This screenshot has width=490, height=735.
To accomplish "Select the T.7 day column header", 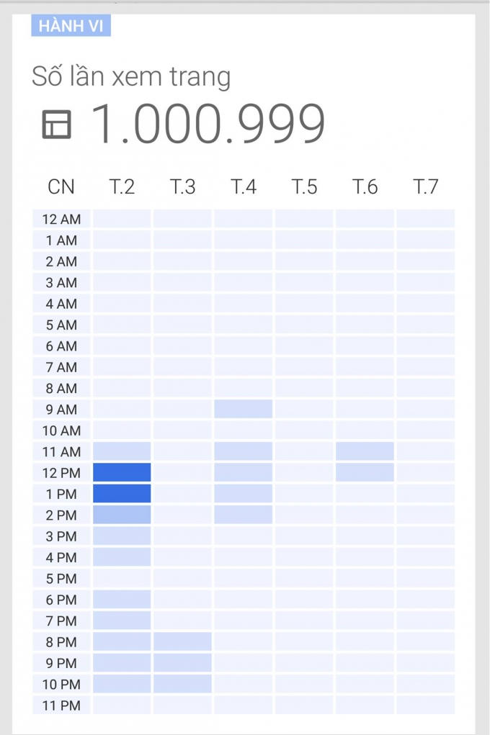I will (x=425, y=187).
